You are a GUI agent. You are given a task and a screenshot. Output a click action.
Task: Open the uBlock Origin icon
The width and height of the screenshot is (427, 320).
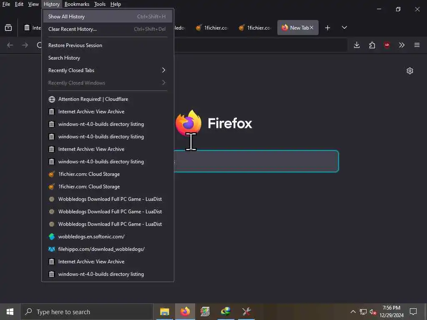(x=387, y=45)
